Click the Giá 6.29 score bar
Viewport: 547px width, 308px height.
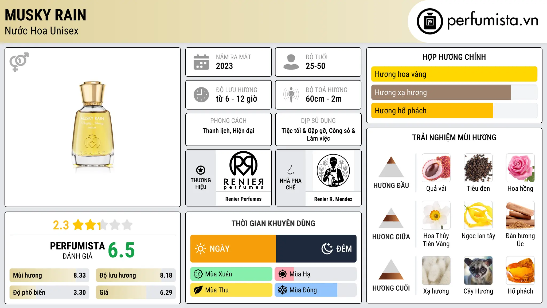(136, 292)
